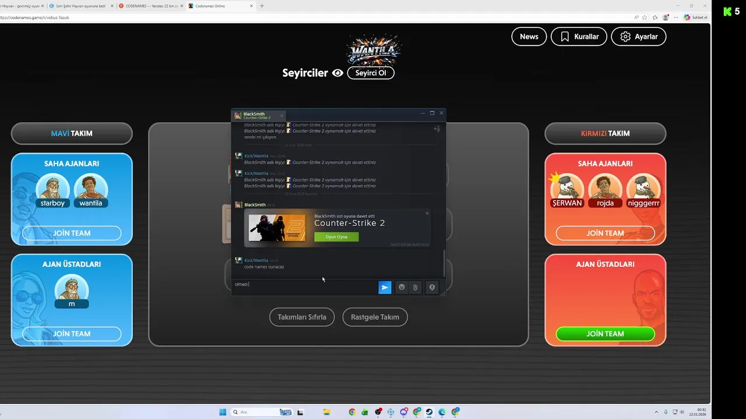Add this page to browser favorites

point(645,17)
